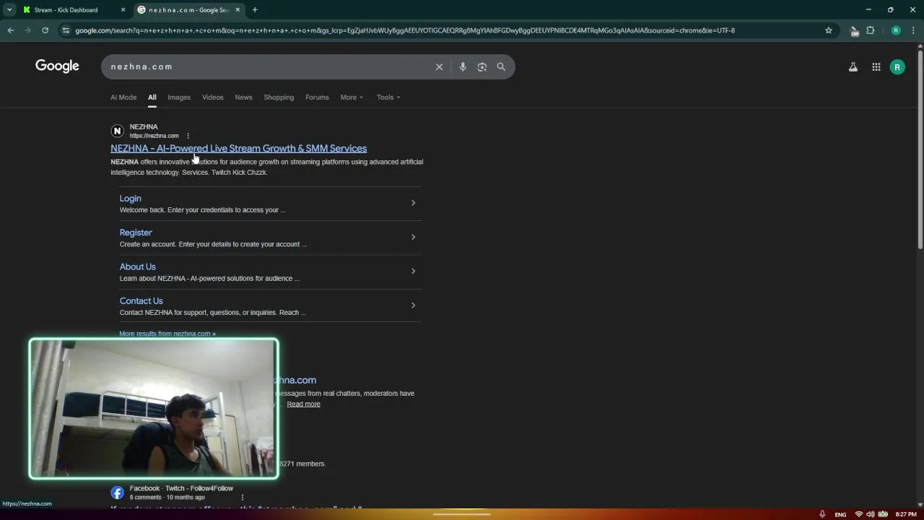Select the Forums search tab
924x520 pixels.
pyautogui.click(x=317, y=97)
